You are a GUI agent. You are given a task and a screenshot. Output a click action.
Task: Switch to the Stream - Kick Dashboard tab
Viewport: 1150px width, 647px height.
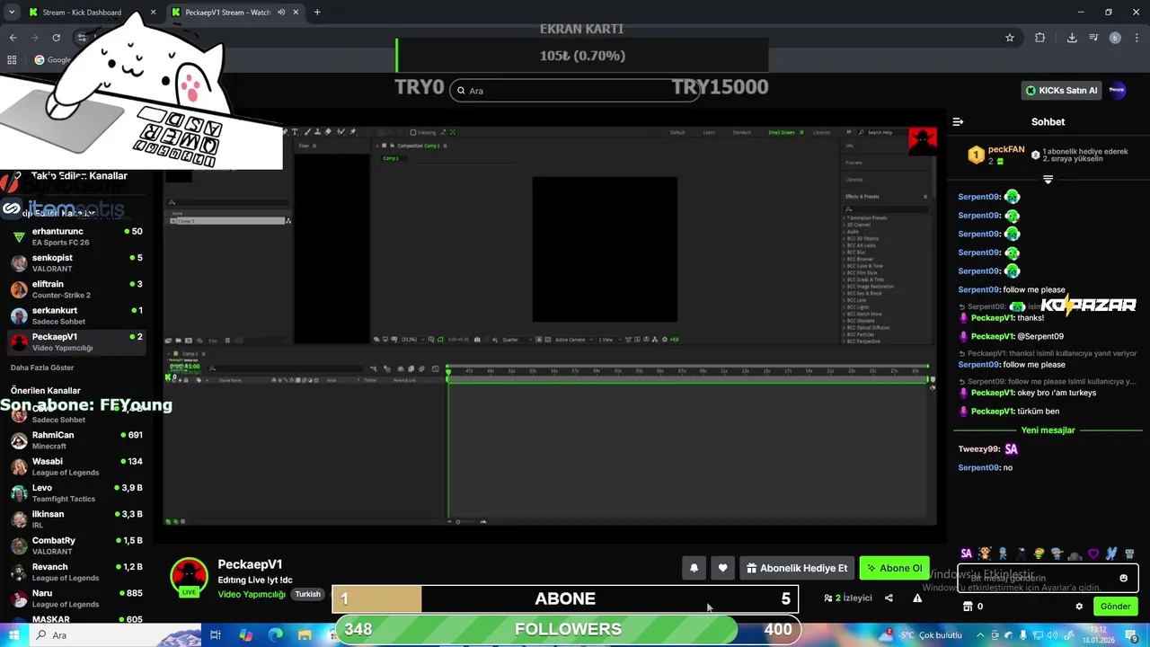90,13
